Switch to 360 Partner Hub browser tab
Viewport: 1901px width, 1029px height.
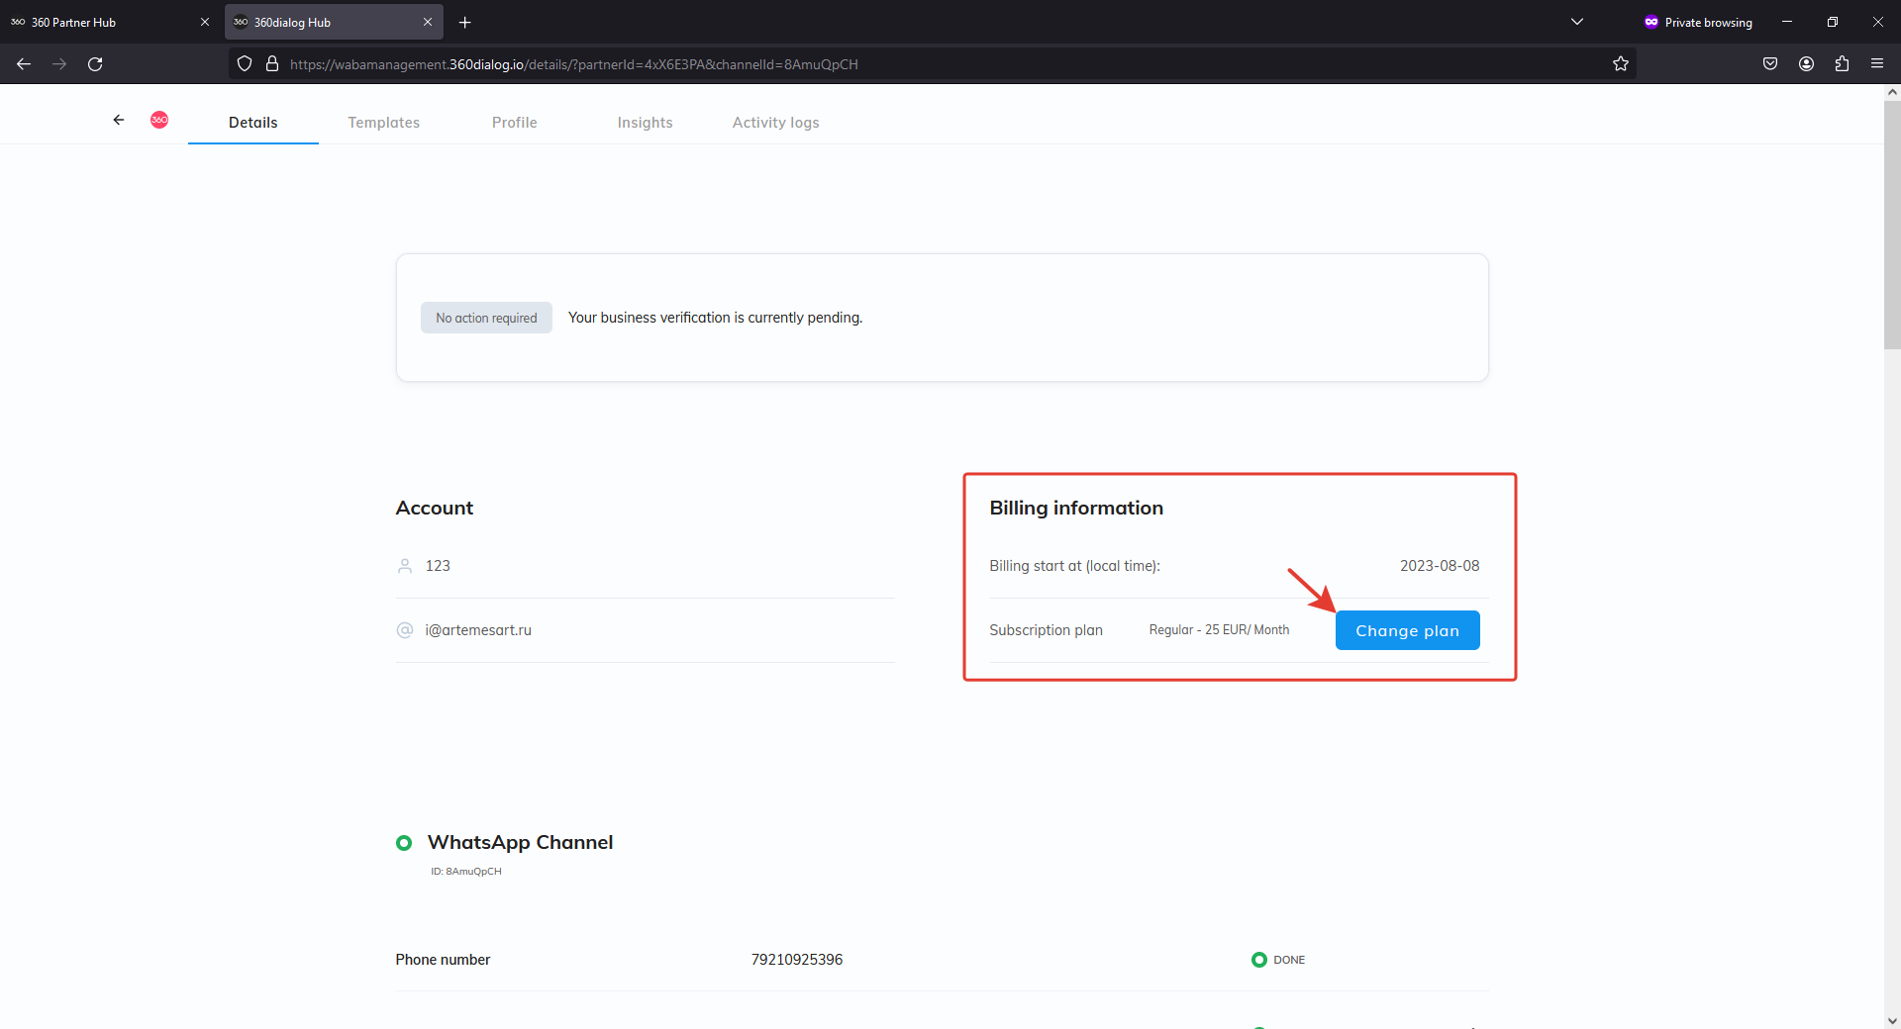pyautogui.click(x=110, y=22)
